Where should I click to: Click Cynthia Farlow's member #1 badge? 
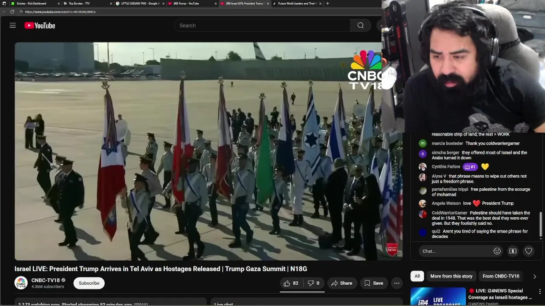coord(470,167)
